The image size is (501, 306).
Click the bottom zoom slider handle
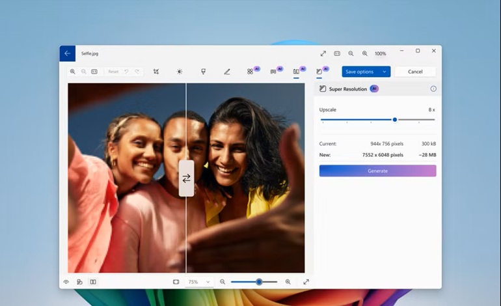point(259,282)
